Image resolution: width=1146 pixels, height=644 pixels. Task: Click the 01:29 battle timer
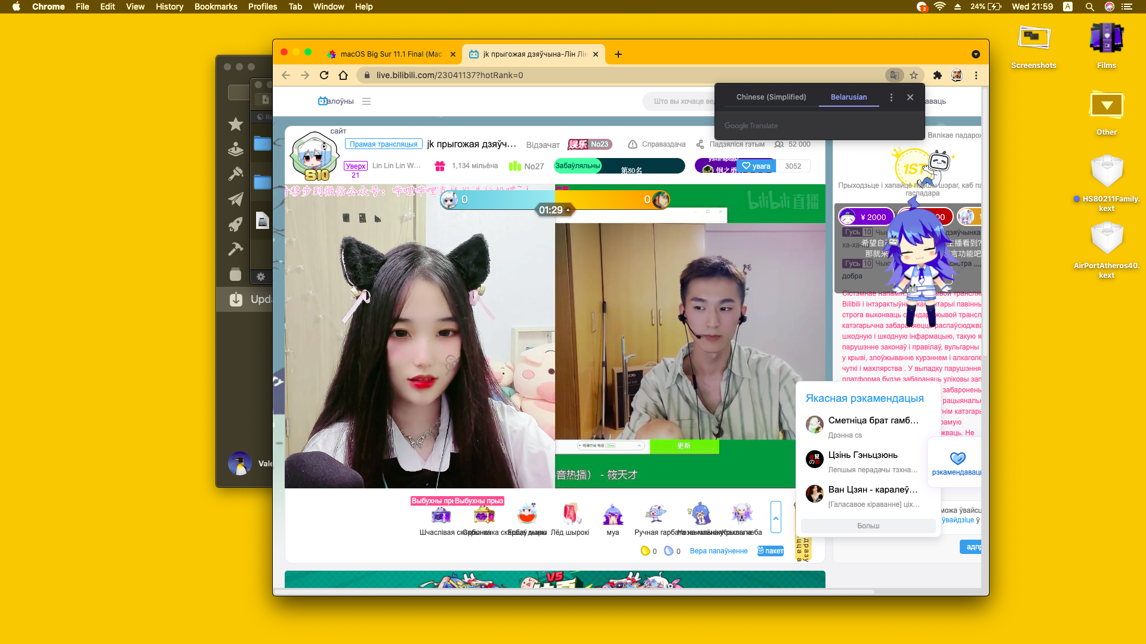coord(554,210)
